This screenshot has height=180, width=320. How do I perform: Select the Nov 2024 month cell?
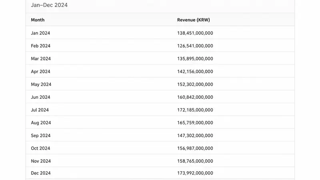[x=41, y=161]
